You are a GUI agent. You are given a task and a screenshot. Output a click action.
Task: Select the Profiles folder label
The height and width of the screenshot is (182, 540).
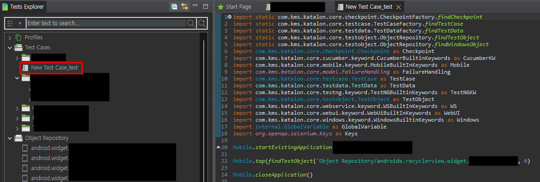(x=33, y=37)
